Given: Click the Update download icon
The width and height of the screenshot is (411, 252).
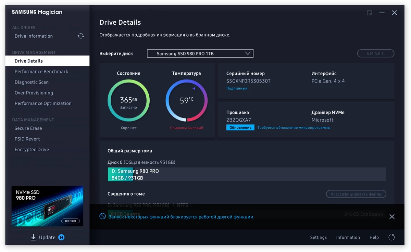Looking at the screenshot, I should coord(33,237).
